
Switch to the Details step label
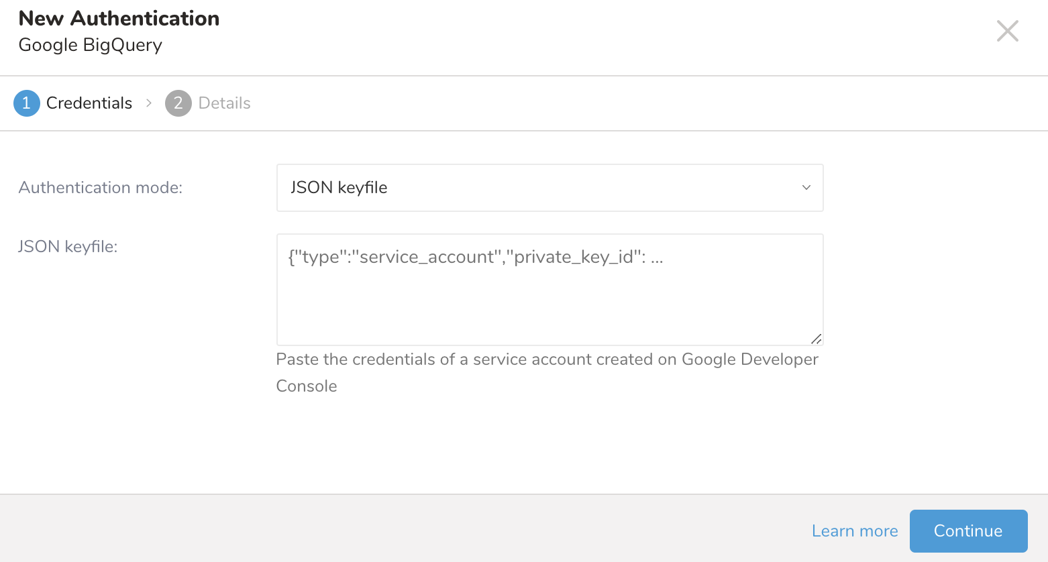click(x=224, y=103)
